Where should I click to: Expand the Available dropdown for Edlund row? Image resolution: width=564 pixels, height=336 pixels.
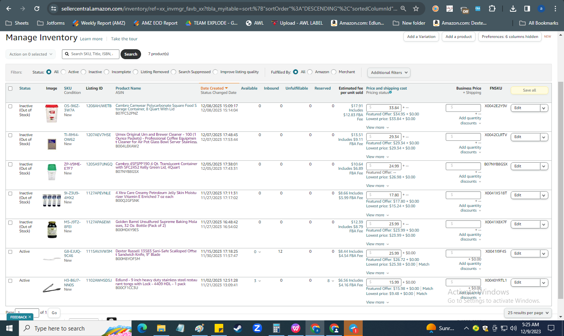(257, 281)
